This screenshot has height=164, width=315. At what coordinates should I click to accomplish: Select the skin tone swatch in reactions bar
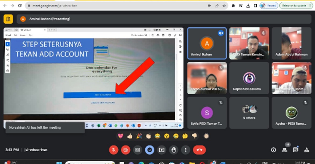click(x=206, y=136)
